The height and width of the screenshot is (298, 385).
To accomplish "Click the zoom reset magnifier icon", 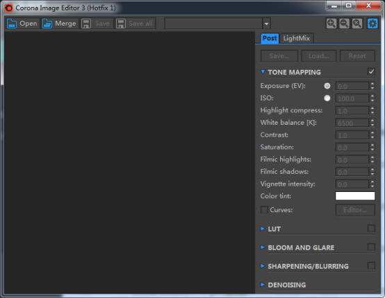I will pyautogui.click(x=357, y=24).
